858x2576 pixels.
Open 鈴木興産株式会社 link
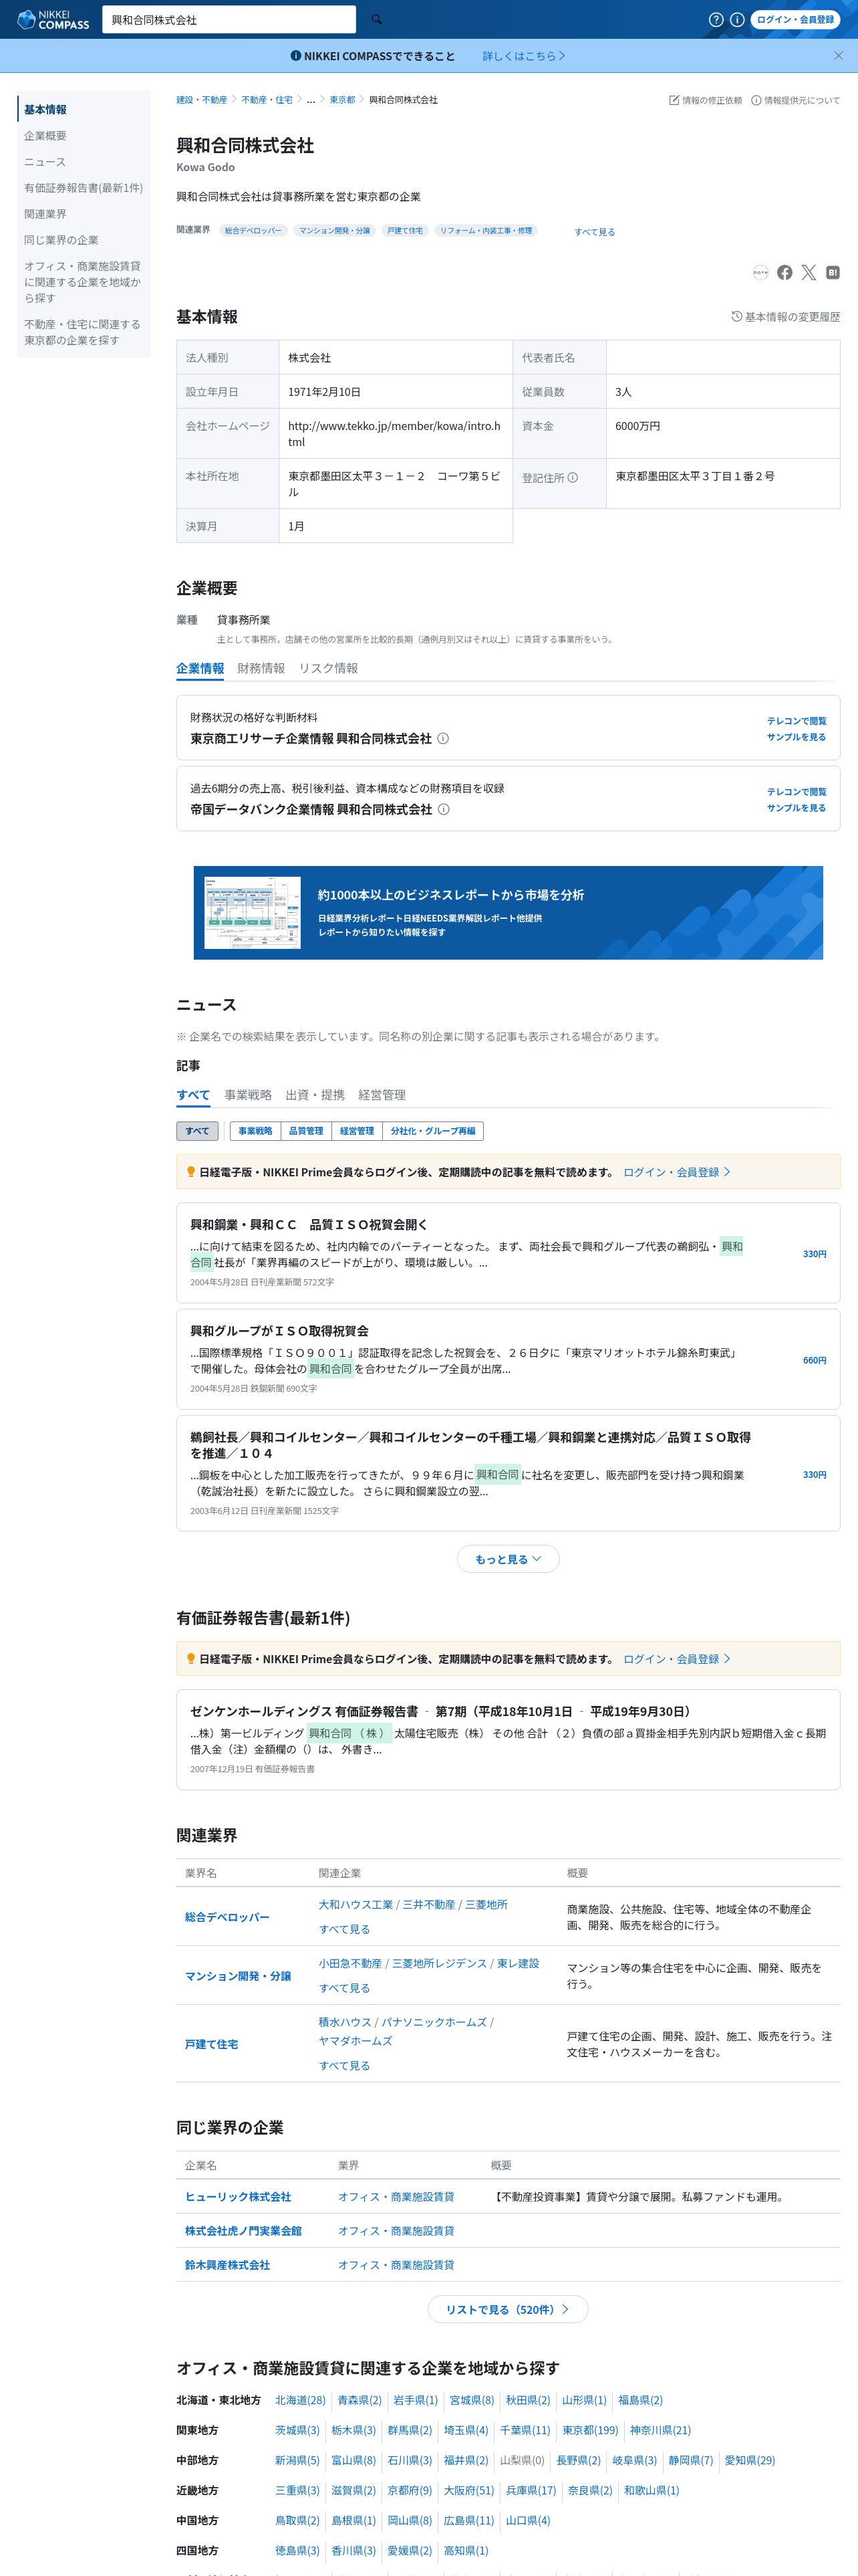tap(227, 2265)
